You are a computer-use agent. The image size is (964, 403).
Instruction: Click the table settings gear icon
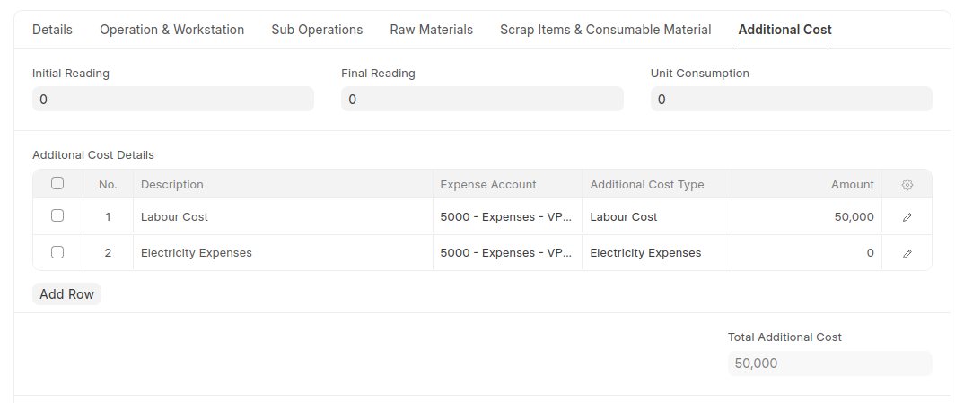coord(907,185)
